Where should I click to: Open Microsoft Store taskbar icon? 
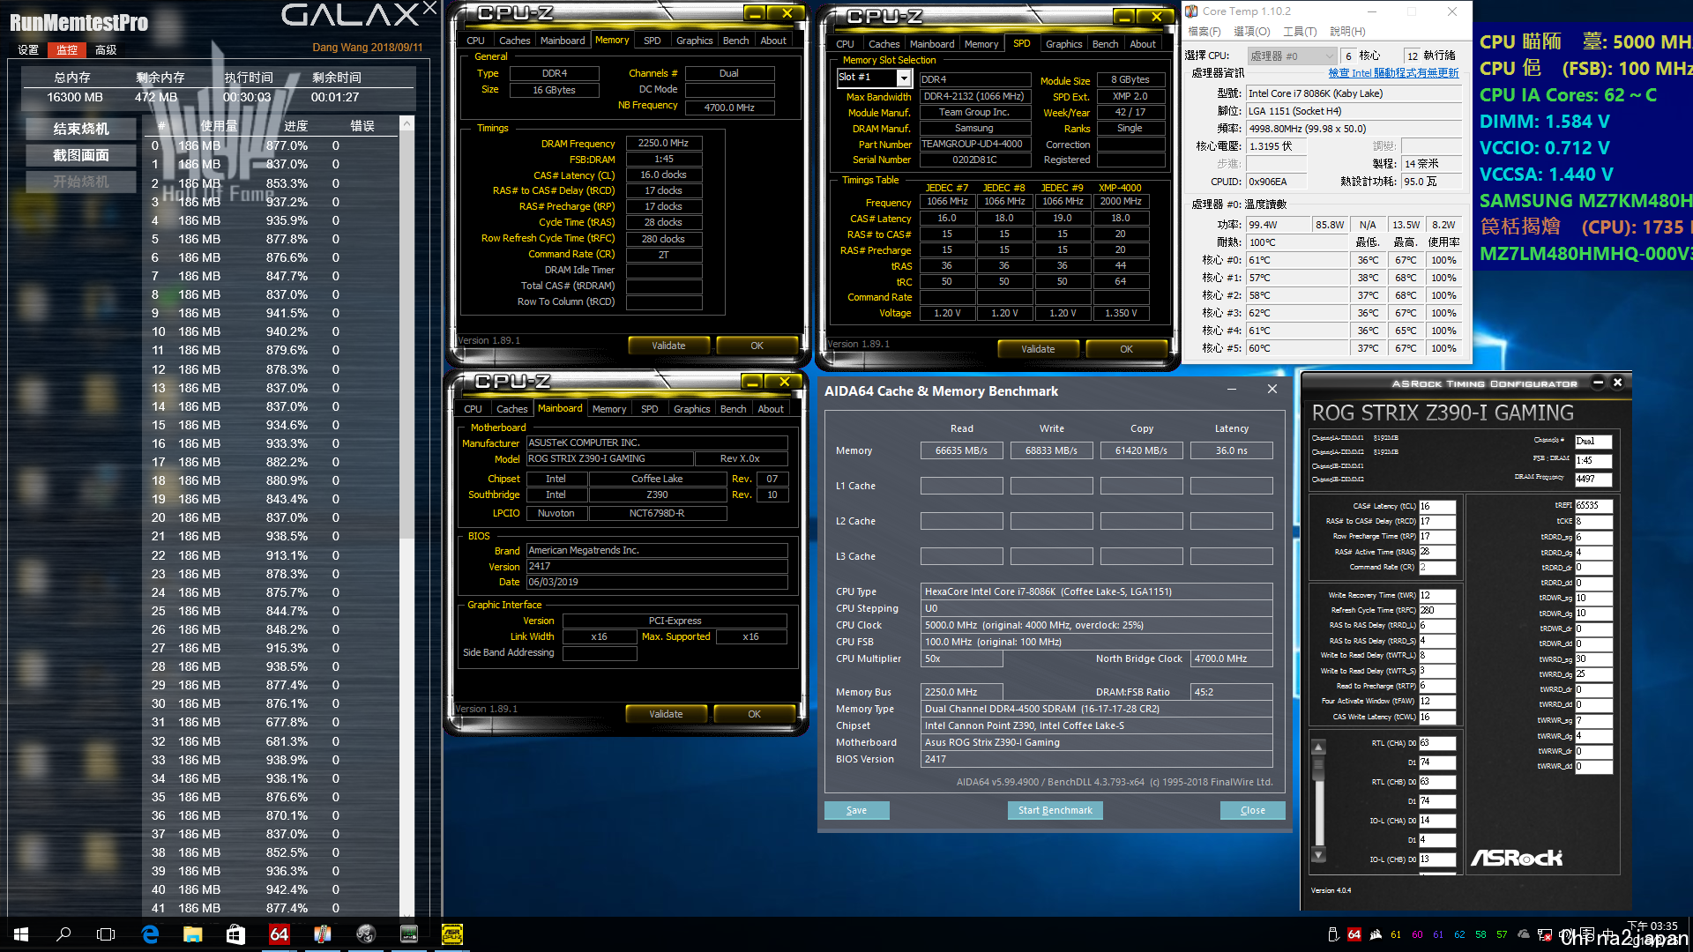pyautogui.click(x=235, y=934)
